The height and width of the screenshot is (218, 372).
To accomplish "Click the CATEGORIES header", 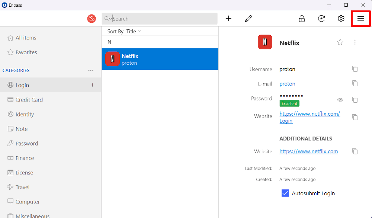I will (16, 70).
